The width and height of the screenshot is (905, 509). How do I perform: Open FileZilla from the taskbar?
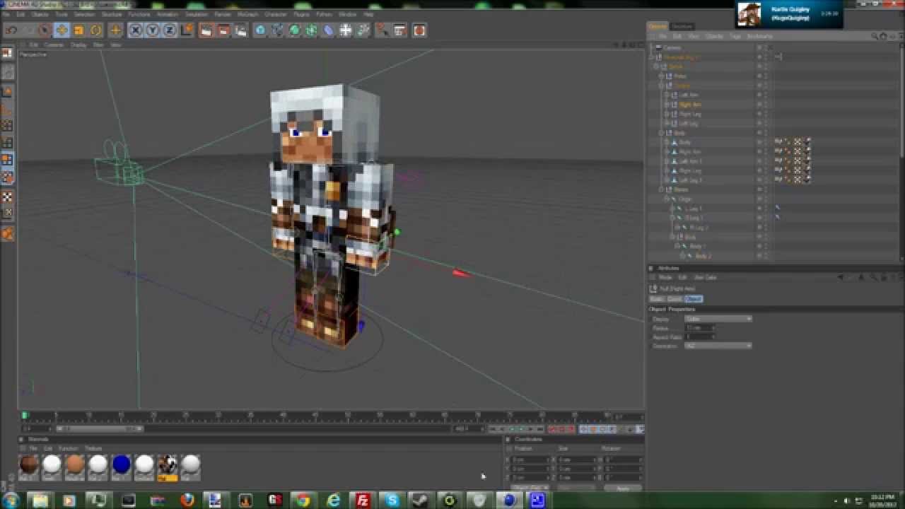[363, 501]
